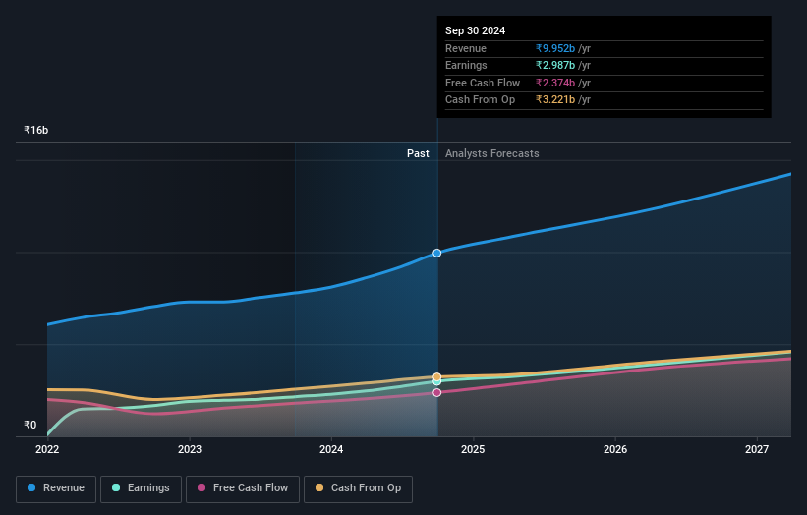Select the 2024 x-axis label
The image size is (807, 515).
331,449
